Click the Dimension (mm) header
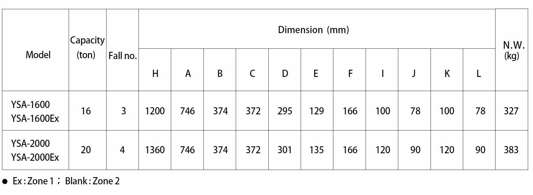Screen dimensions: 533x195 click(313, 30)
